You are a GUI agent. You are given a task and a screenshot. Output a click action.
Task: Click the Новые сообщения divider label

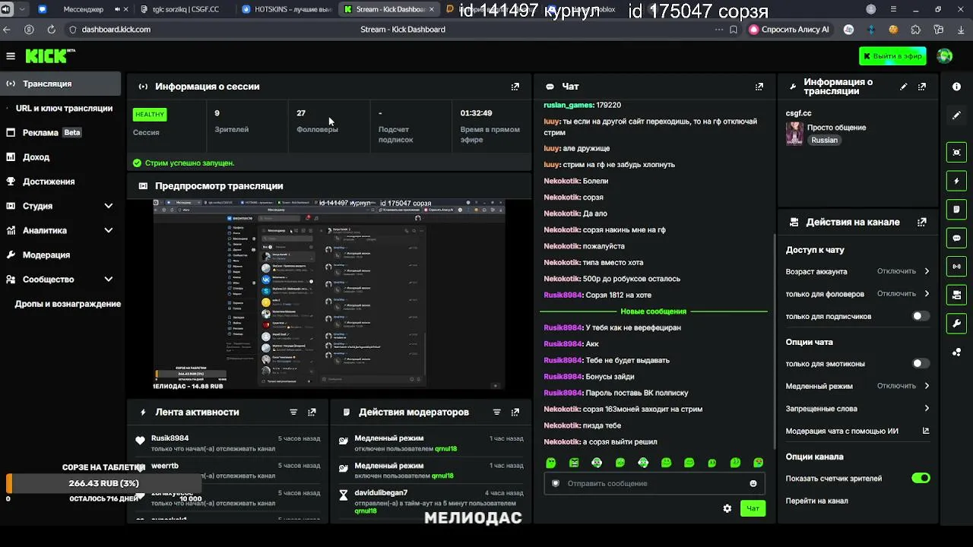[x=653, y=311]
